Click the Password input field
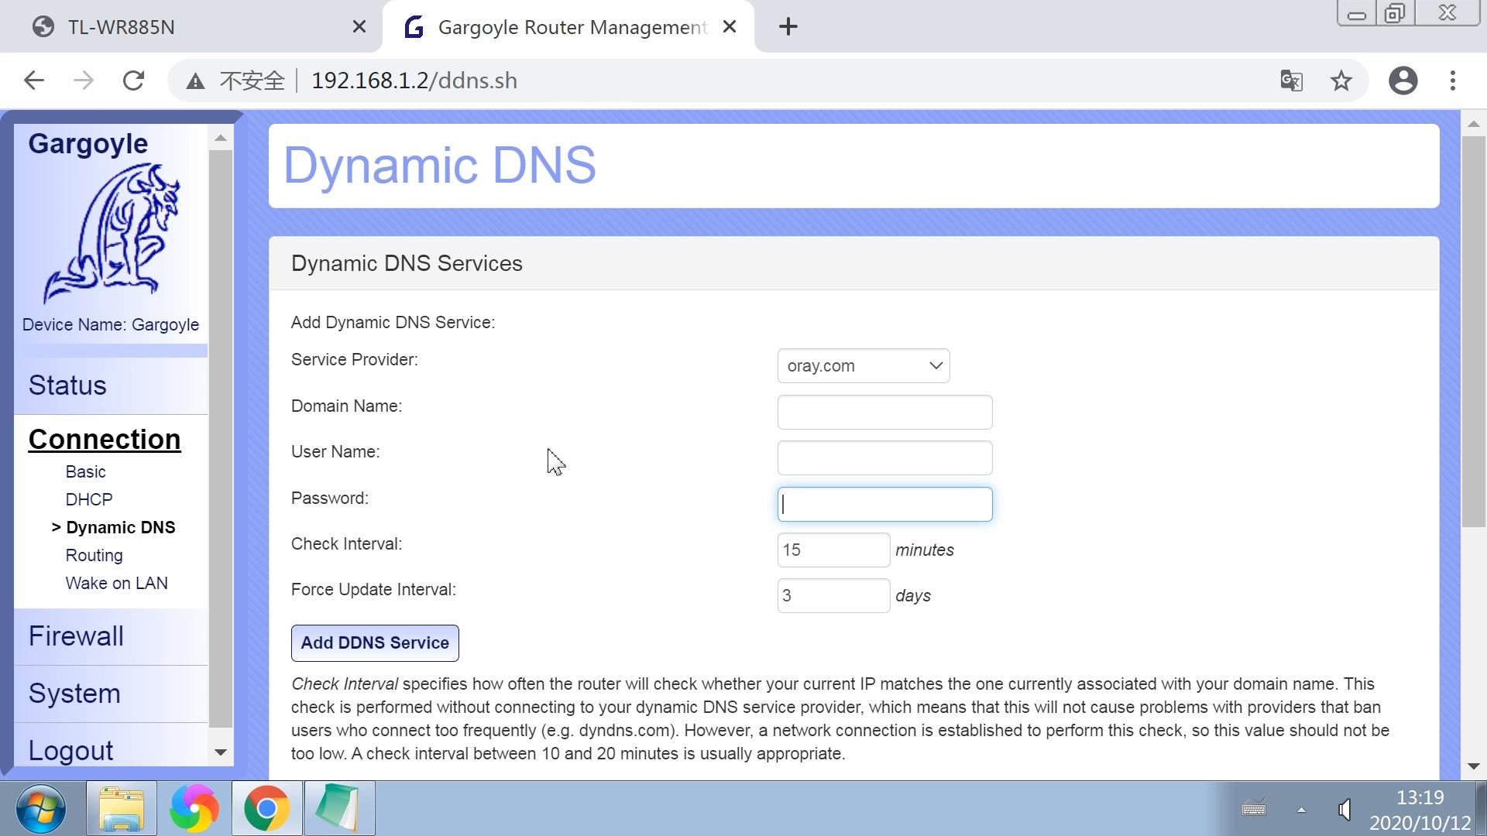The width and height of the screenshot is (1487, 836). [885, 503]
